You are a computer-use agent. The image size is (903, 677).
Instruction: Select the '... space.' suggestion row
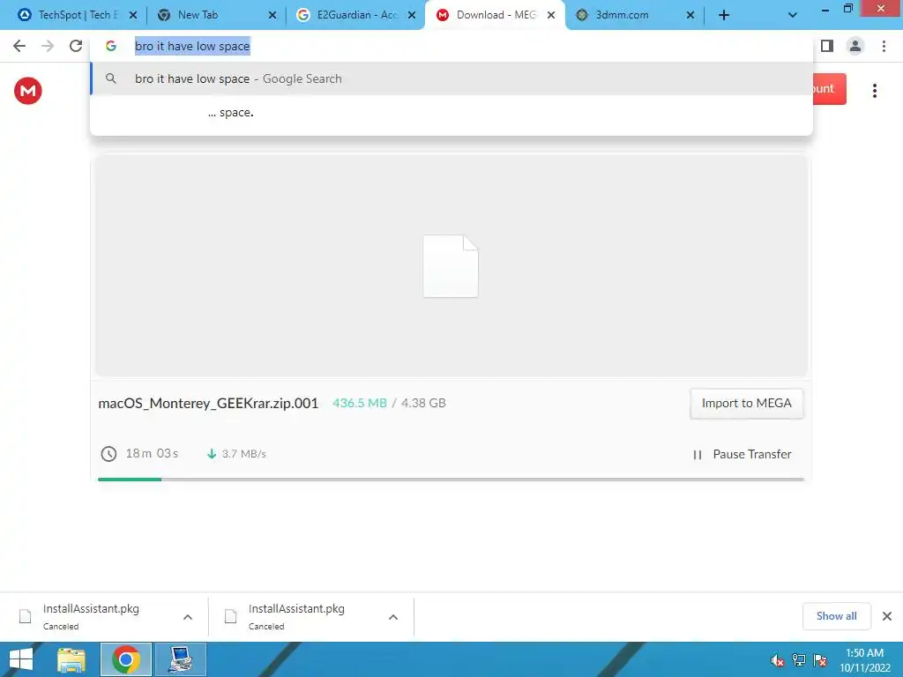[451, 112]
